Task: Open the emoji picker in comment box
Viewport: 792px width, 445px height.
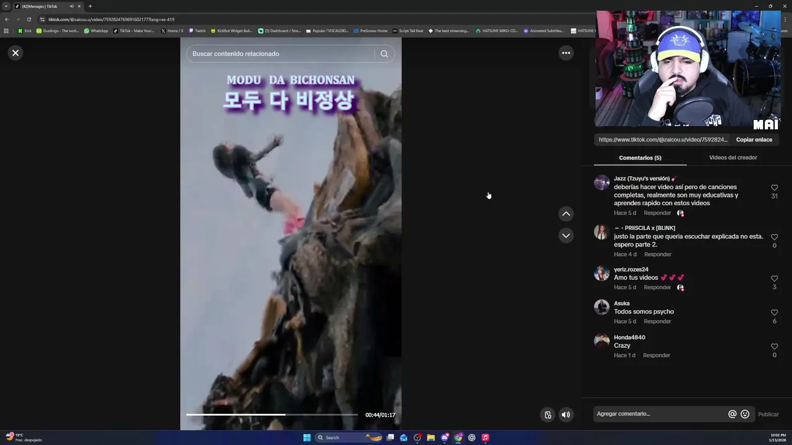Action: 745,414
